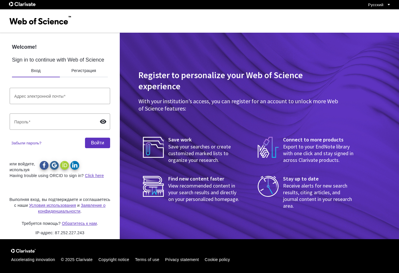This screenshot has height=273, width=399.
Task: Sign in with the ORCID iD icon
Action: (x=65, y=165)
